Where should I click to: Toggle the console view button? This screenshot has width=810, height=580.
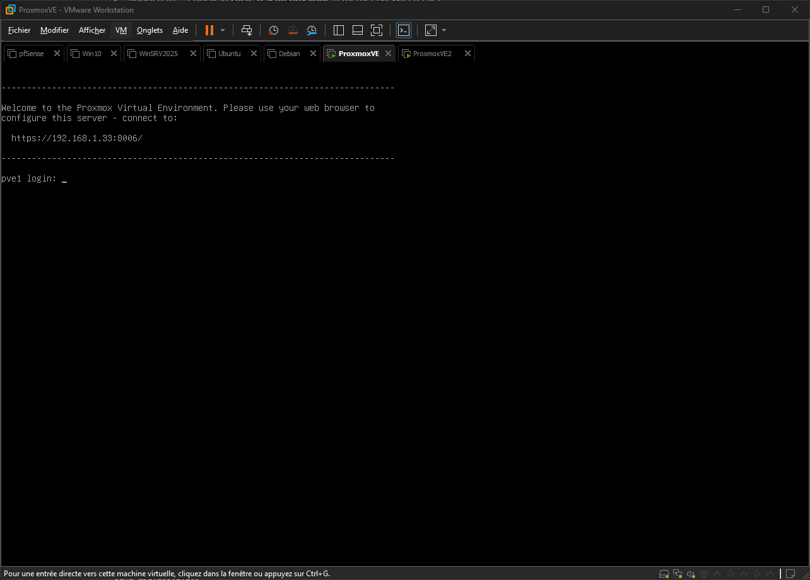[404, 30]
